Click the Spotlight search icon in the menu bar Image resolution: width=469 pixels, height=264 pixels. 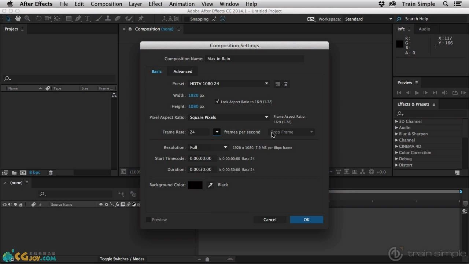tap(446, 4)
